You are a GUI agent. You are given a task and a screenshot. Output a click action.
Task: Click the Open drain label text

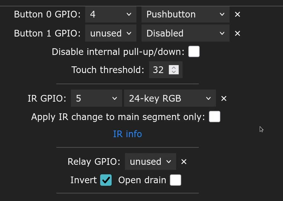pos(142,180)
